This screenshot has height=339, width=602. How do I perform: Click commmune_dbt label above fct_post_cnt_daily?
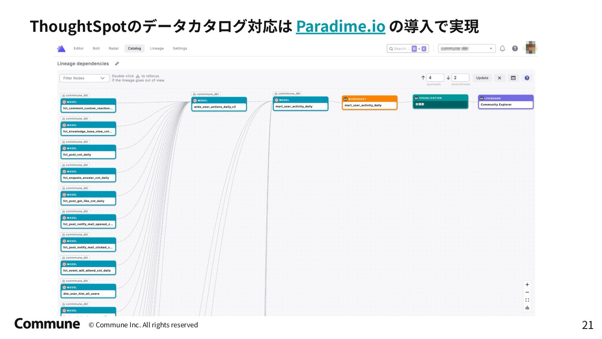pyautogui.click(x=75, y=142)
